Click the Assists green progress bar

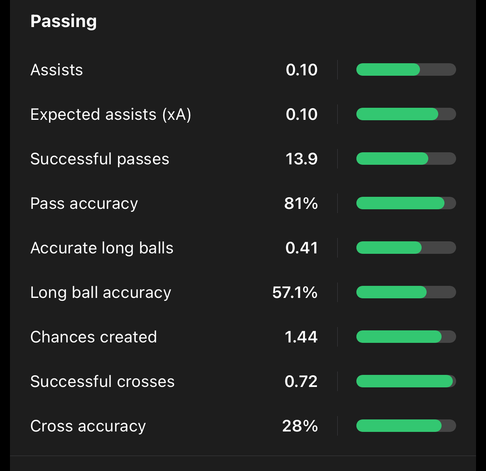tap(406, 70)
